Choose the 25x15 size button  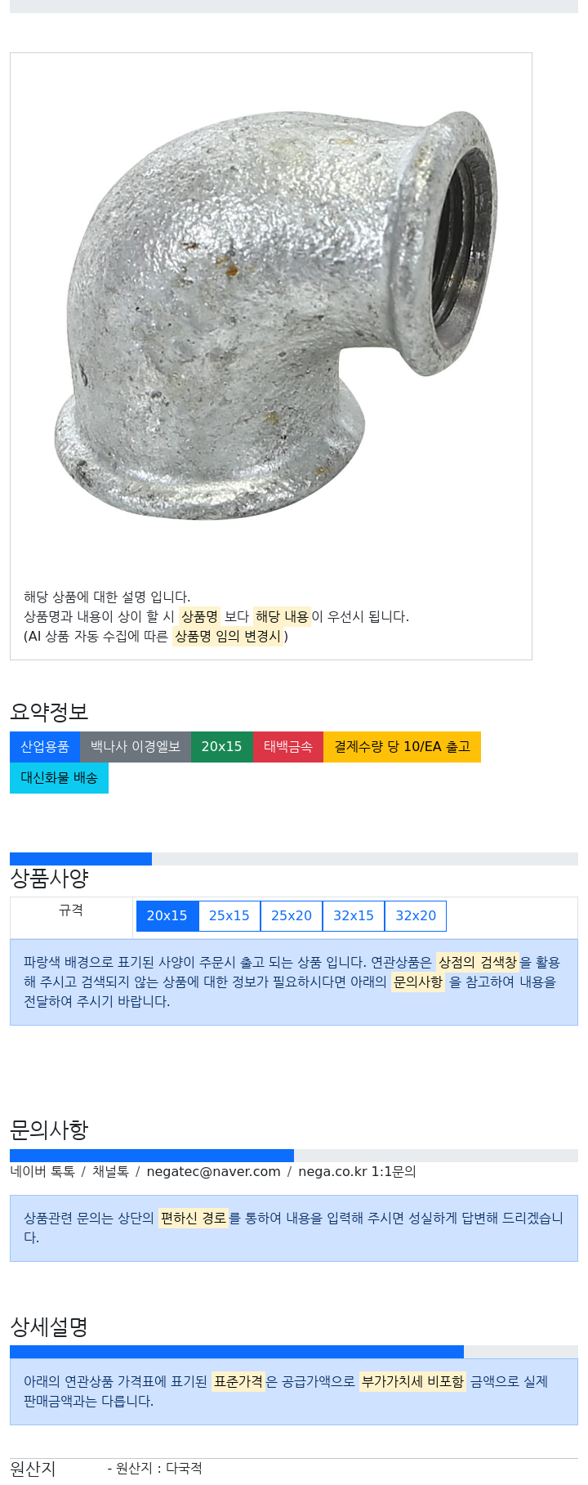(x=229, y=916)
